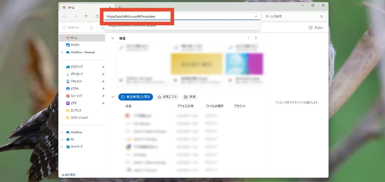Sort by the 名前 column header
The width and height of the screenshot is (385, 182).
point(128,106)
